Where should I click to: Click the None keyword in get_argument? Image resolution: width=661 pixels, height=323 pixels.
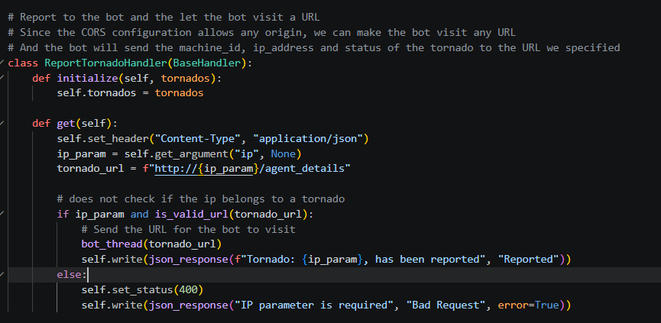[x=283, y=153]
